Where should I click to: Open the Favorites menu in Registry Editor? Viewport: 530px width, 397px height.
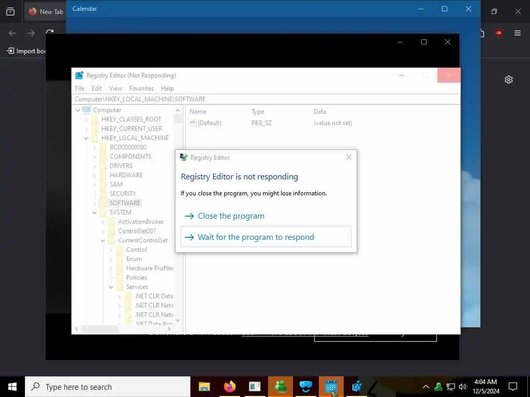click(x=141, y=88)
